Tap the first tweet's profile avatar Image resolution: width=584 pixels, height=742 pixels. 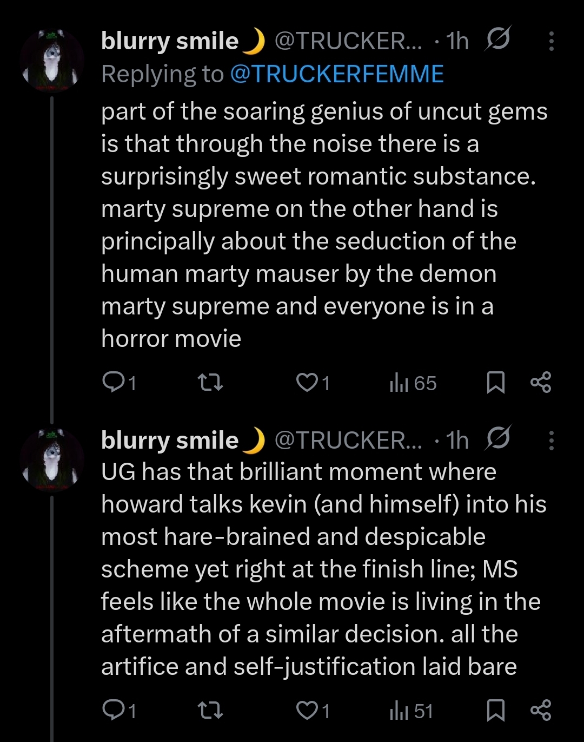(x=52, y=61)
